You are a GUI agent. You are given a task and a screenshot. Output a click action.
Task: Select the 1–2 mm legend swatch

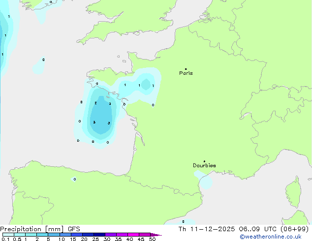tap(31, 235)
